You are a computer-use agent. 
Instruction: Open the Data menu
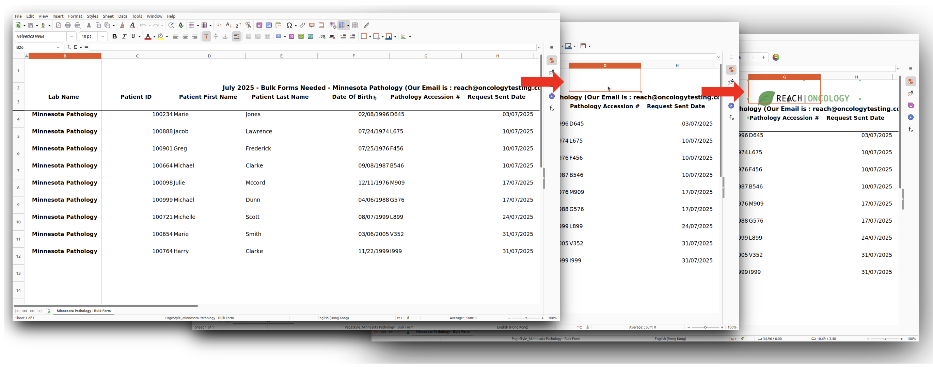click(123, 16)
